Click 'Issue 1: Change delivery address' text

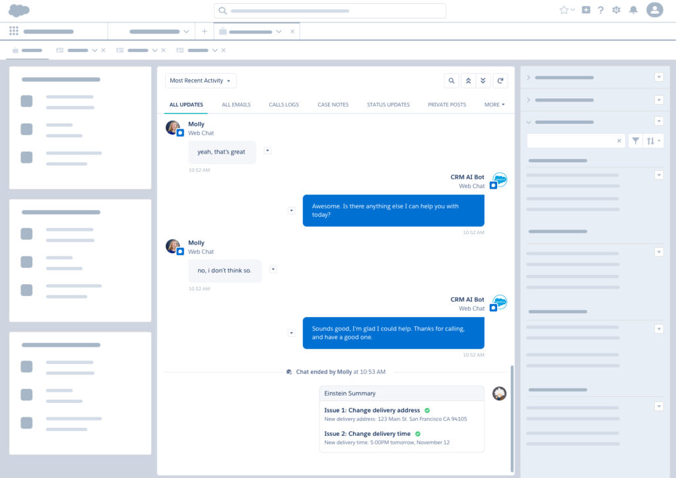click(x=372, y=410)
